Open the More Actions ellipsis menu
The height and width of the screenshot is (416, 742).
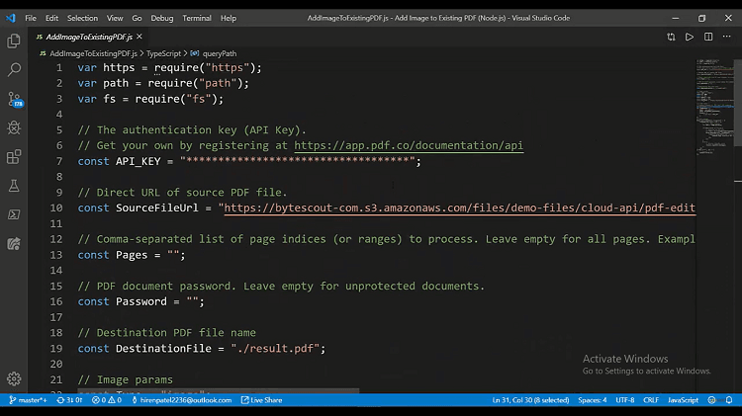click(x=727, y=37)
